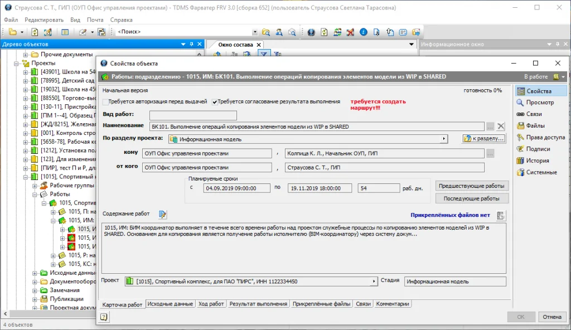Open Права доступа (access rights) section
571x330 pixels.
click(545, 138)
